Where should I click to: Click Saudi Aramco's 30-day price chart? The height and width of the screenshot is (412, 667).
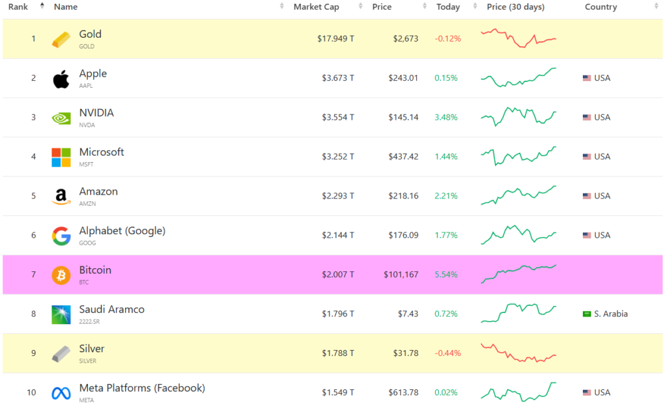tap(518, 313)
